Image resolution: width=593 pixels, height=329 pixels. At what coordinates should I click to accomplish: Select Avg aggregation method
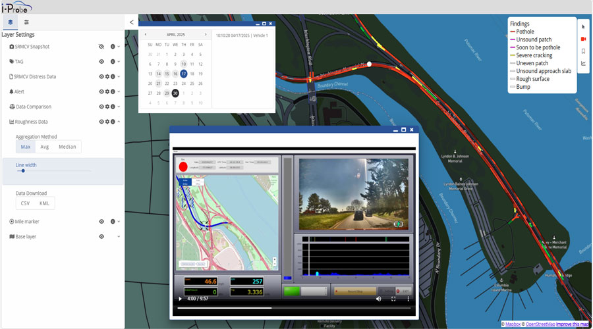point(45,147)
